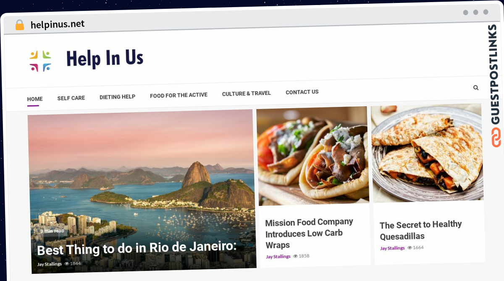This screenshot has height=281, width=504.
Task: Open the Contact Us page
Action: (x=302, y=92)
